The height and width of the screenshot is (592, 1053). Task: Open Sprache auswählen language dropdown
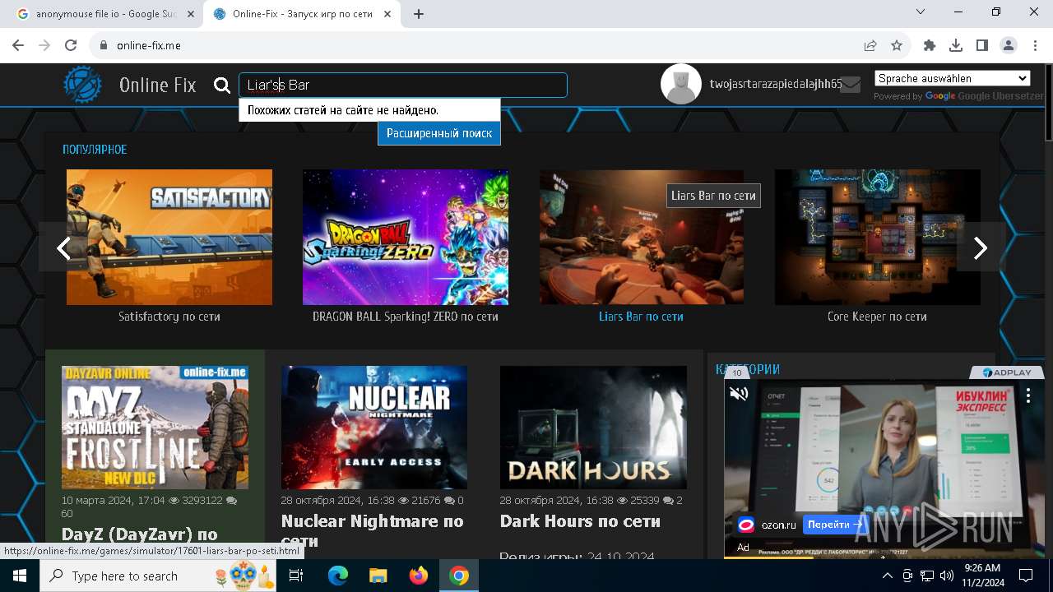[953, 79]
